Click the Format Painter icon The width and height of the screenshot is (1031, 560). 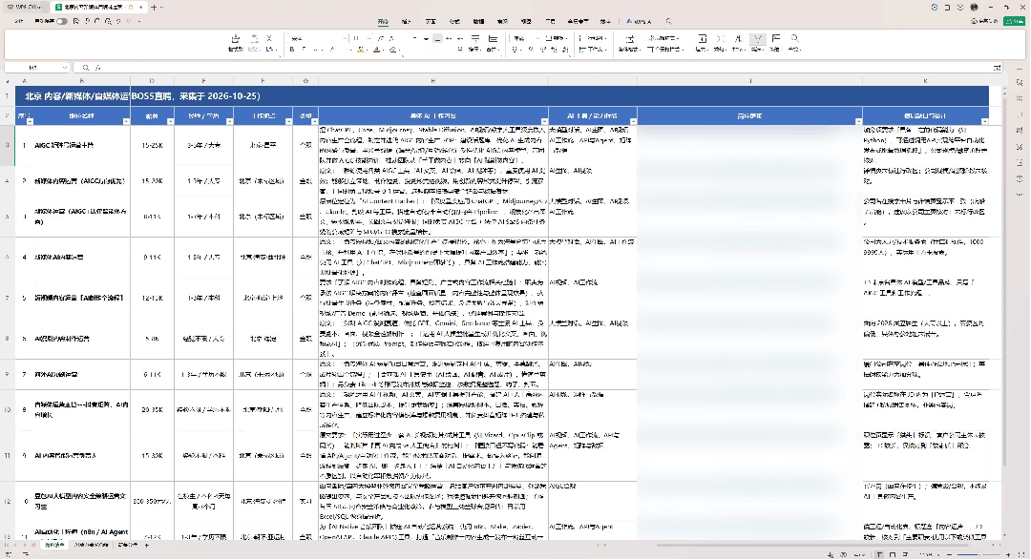click(x=236, y=39)
